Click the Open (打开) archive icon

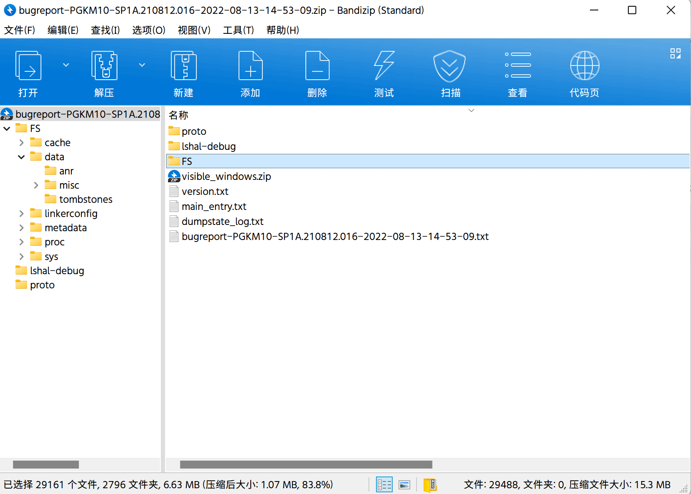pyautogui.click(x=28, y=66)
